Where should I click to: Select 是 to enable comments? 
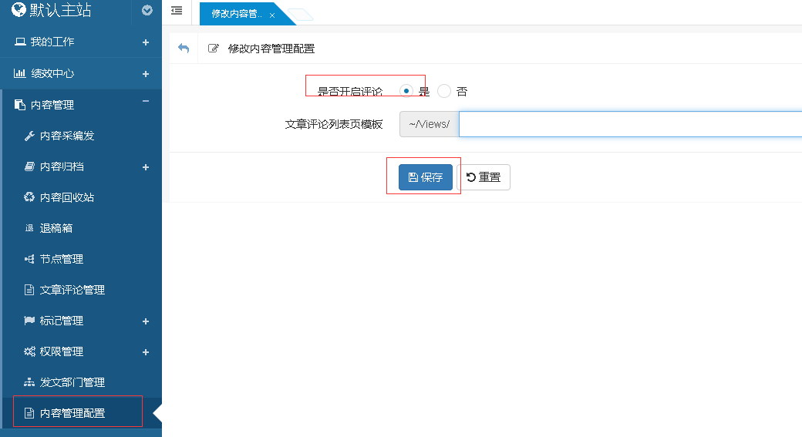click(406, 91)
